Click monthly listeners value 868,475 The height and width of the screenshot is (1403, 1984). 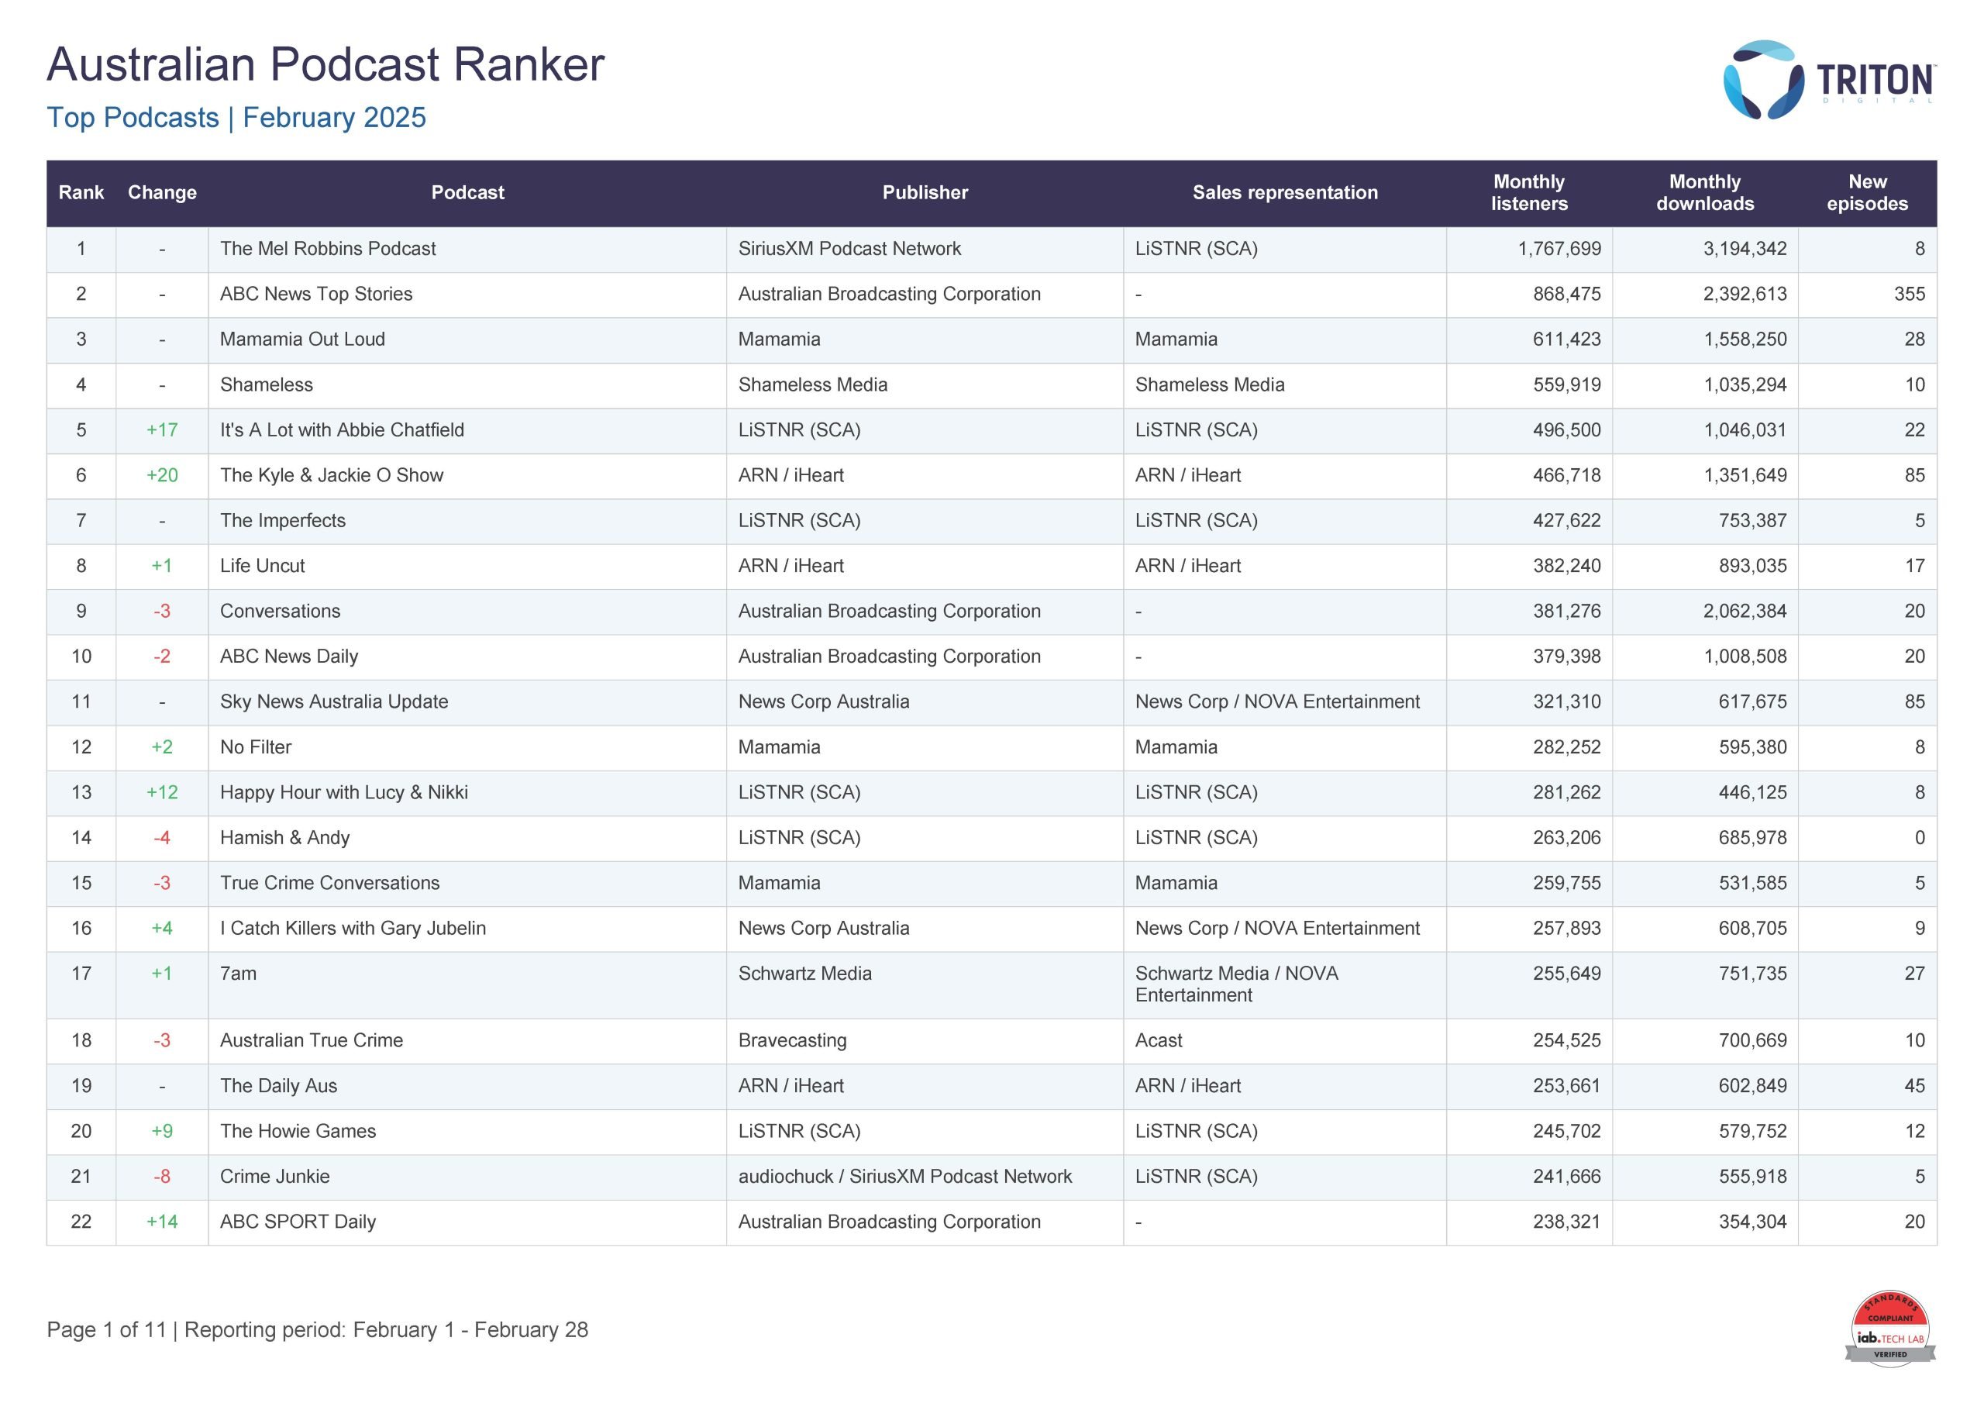[x=1566, y=294]
